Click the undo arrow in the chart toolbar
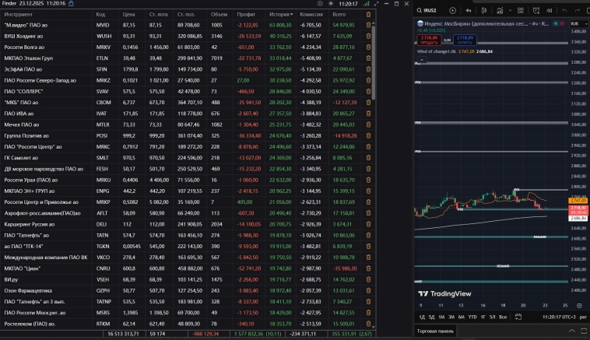Image resolution: width=590 pixels, height=340 pixels. click(x=564, y=11)
